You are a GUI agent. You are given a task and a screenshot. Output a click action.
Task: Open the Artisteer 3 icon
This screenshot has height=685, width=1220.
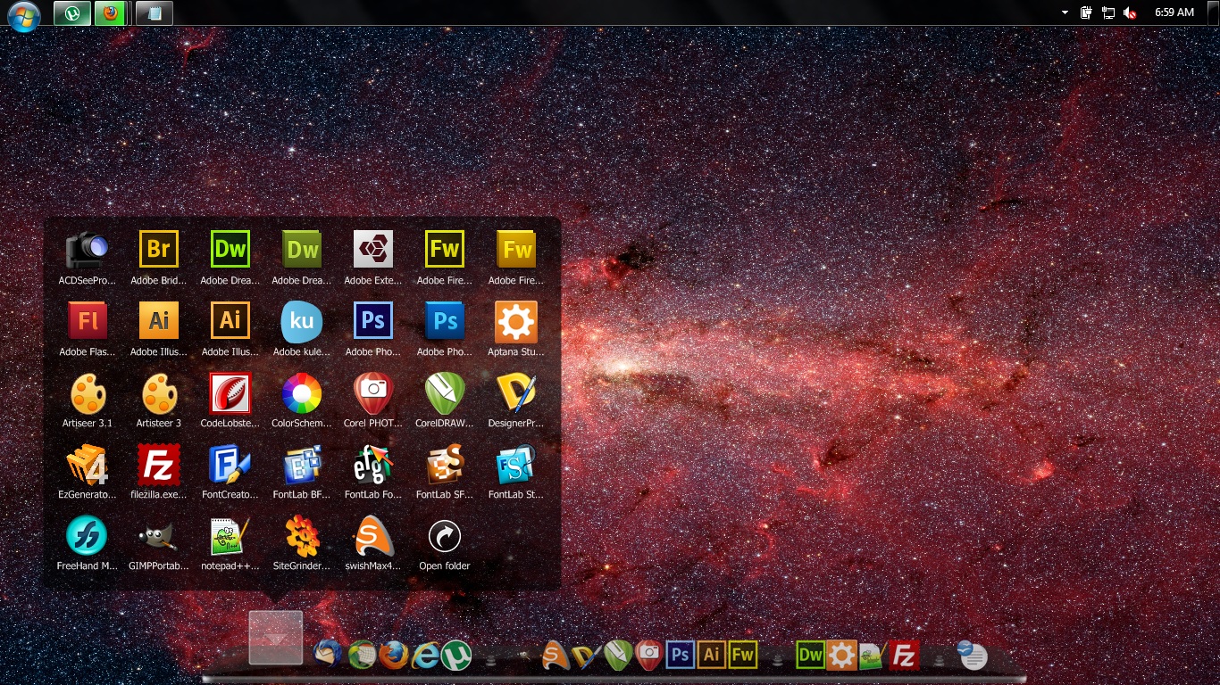(x=159, y=392)
